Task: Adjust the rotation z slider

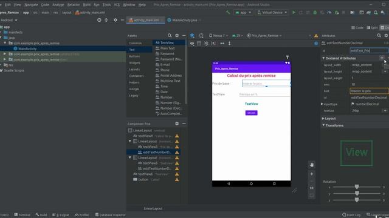Action: click(x=357, y=200)
